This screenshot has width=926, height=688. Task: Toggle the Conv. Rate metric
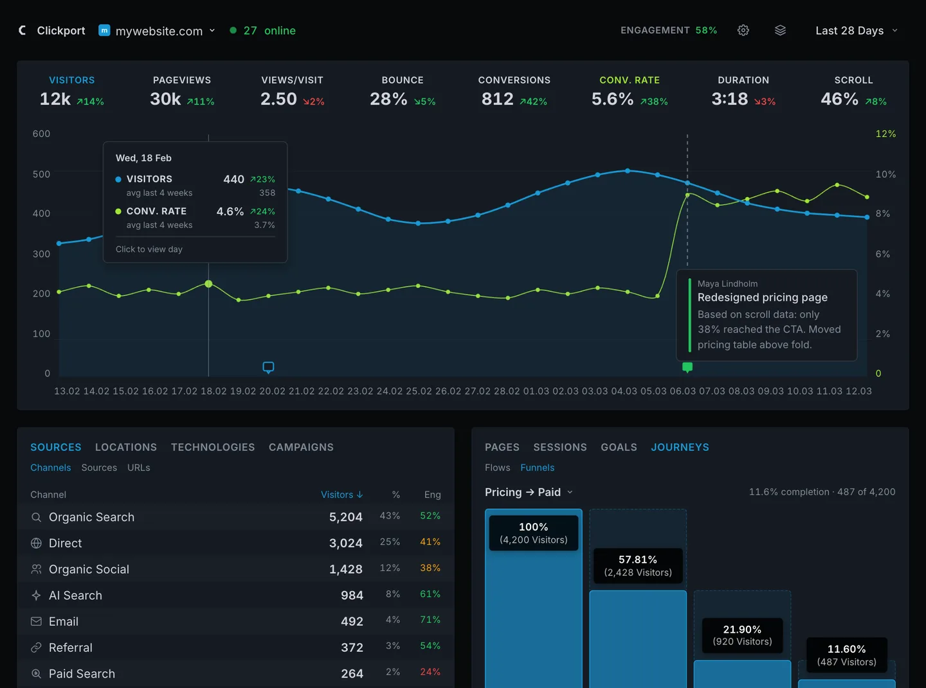[630, 91]
